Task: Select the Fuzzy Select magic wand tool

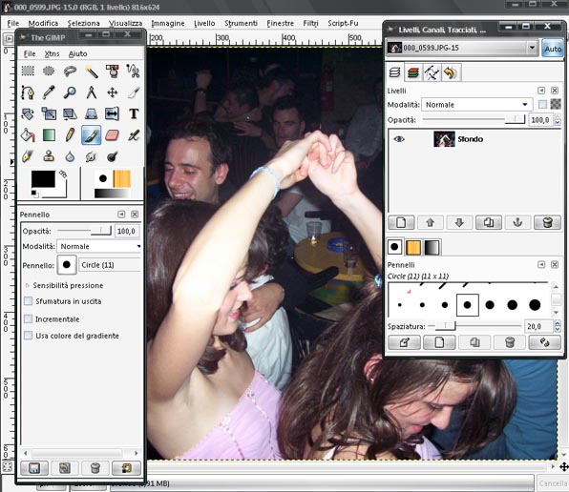Action: [x=91, y=71]
